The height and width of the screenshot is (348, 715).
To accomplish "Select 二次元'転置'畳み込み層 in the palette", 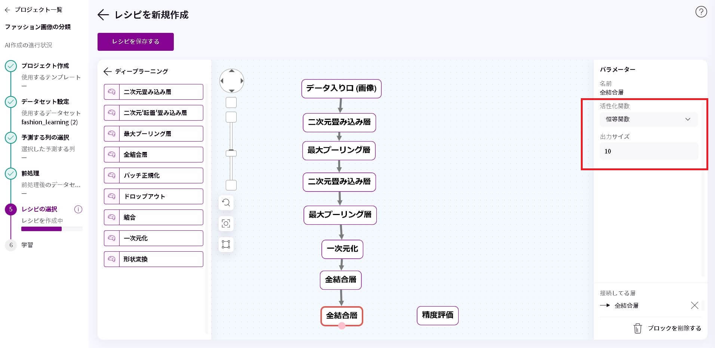I will coord(154,113).
